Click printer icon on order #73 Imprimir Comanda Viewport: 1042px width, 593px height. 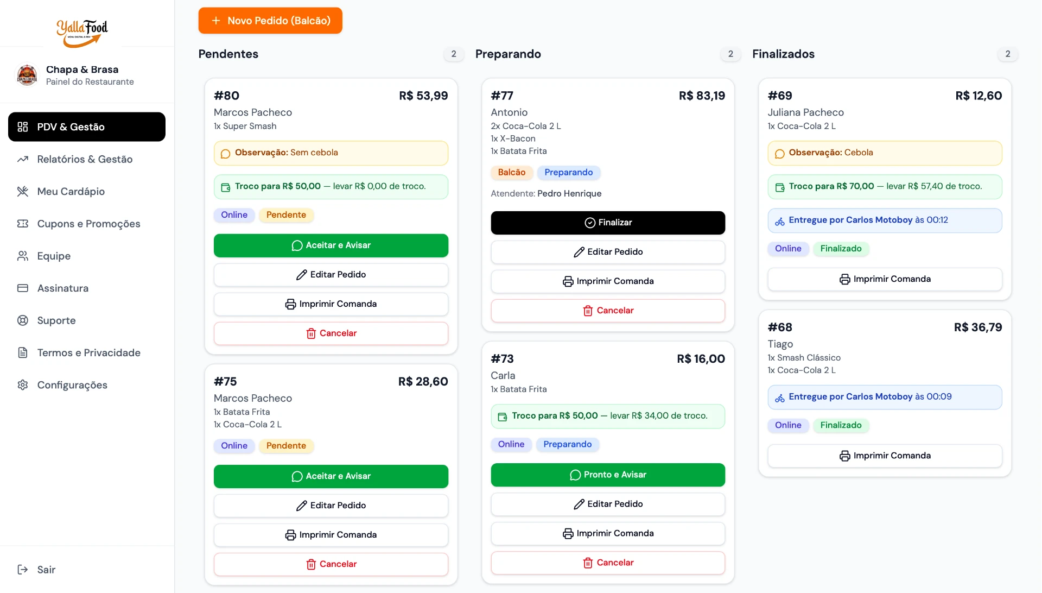click(x=568, y=533)
